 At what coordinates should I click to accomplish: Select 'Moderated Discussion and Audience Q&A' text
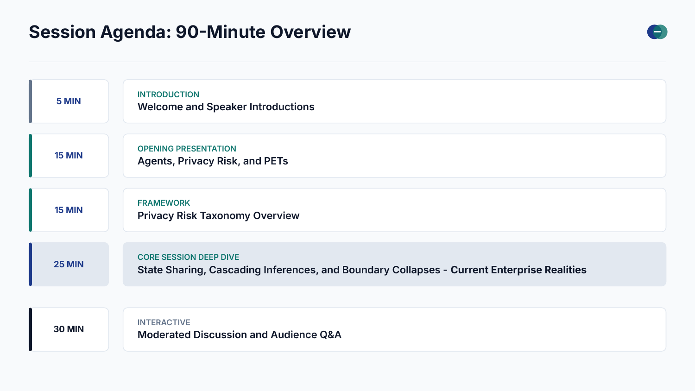coord(240,335)
